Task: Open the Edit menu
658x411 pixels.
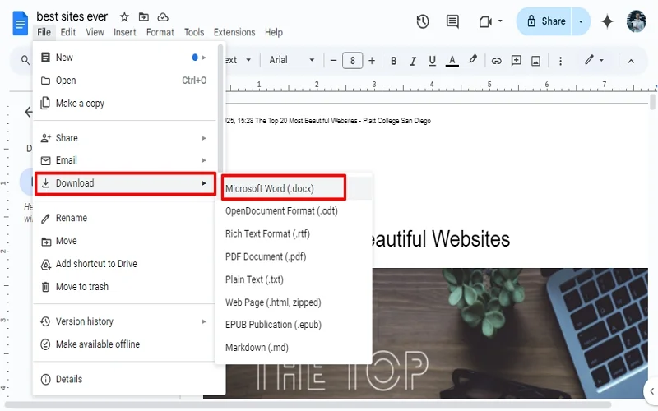Action: [x=68, y=32]
